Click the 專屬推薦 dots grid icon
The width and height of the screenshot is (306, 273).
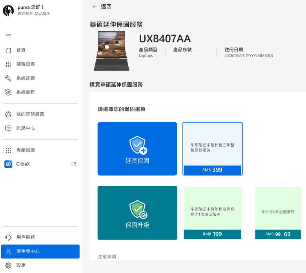pos(8,150)
